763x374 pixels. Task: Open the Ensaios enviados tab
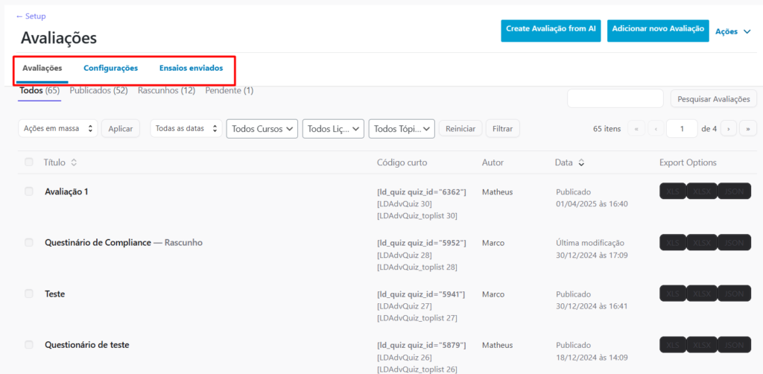click(x=191, y=68)
